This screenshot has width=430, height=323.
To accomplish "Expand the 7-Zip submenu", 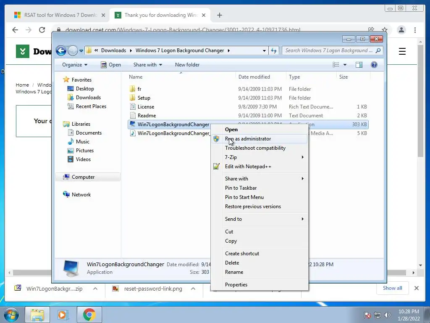I will 260,157.
